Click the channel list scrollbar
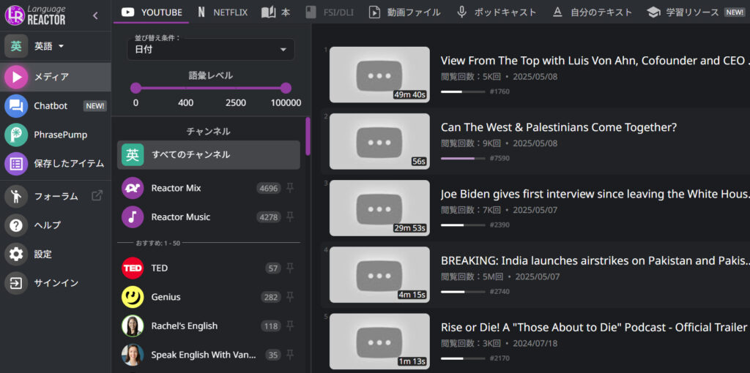The height and width of the screenshot is (373, 750). point(308,136)
